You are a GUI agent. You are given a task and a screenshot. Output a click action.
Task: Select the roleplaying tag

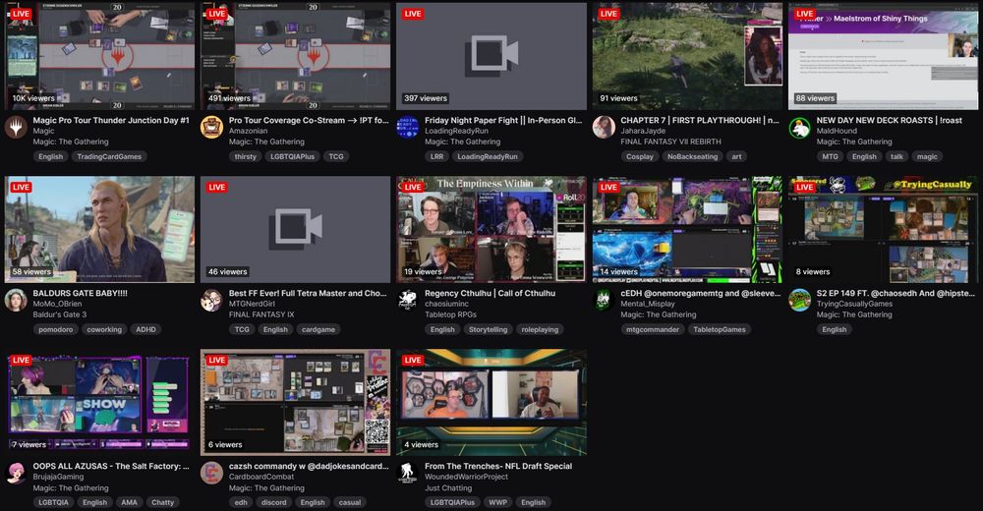(540, 330)
